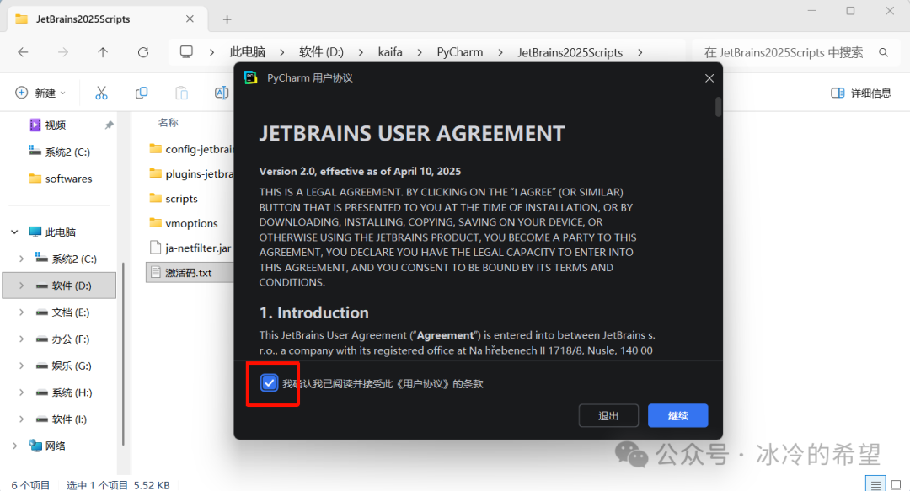Select the 激活码.txt file
The image size is (910, 491).
(188, 273)
